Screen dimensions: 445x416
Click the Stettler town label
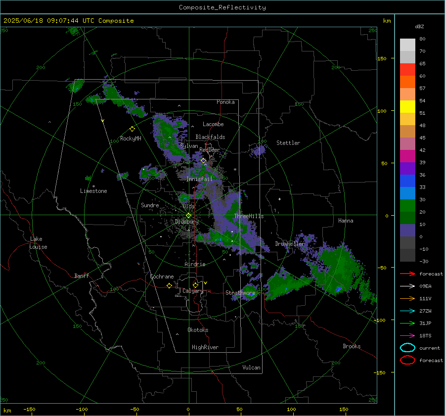pyautogui.click(x=288, y=143)
